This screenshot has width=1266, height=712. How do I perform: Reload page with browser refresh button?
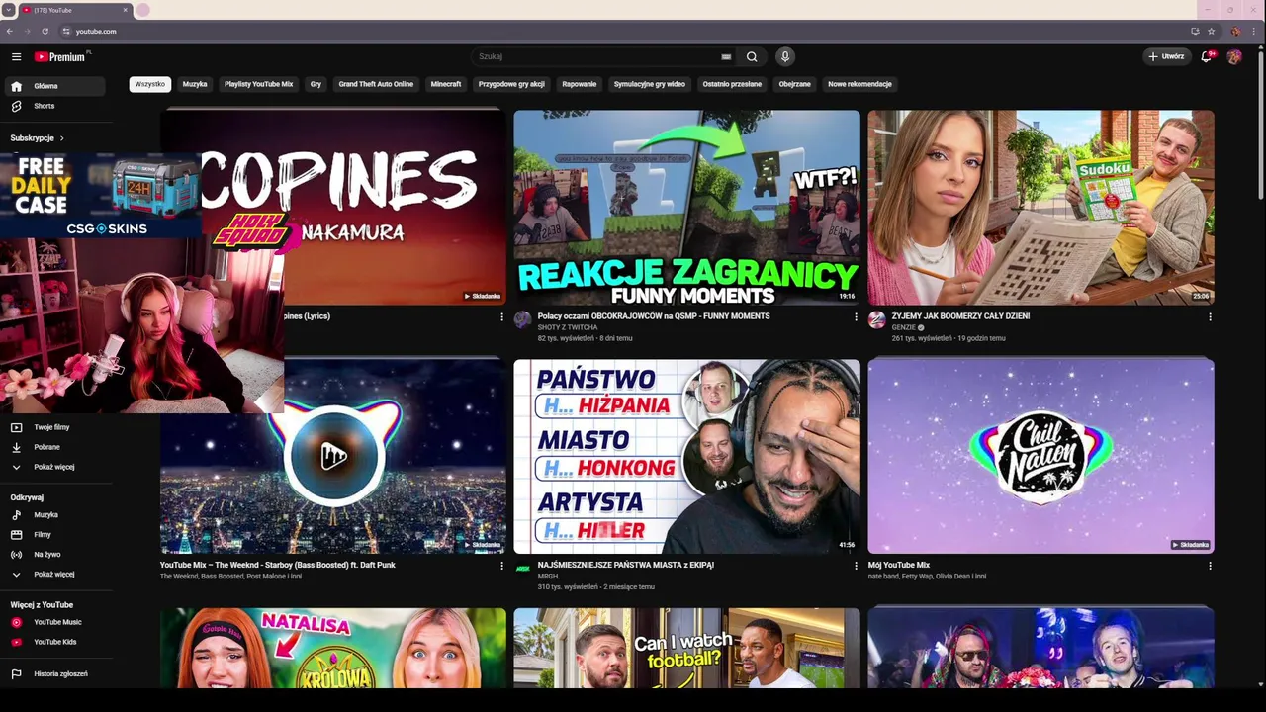click(45, 31)
